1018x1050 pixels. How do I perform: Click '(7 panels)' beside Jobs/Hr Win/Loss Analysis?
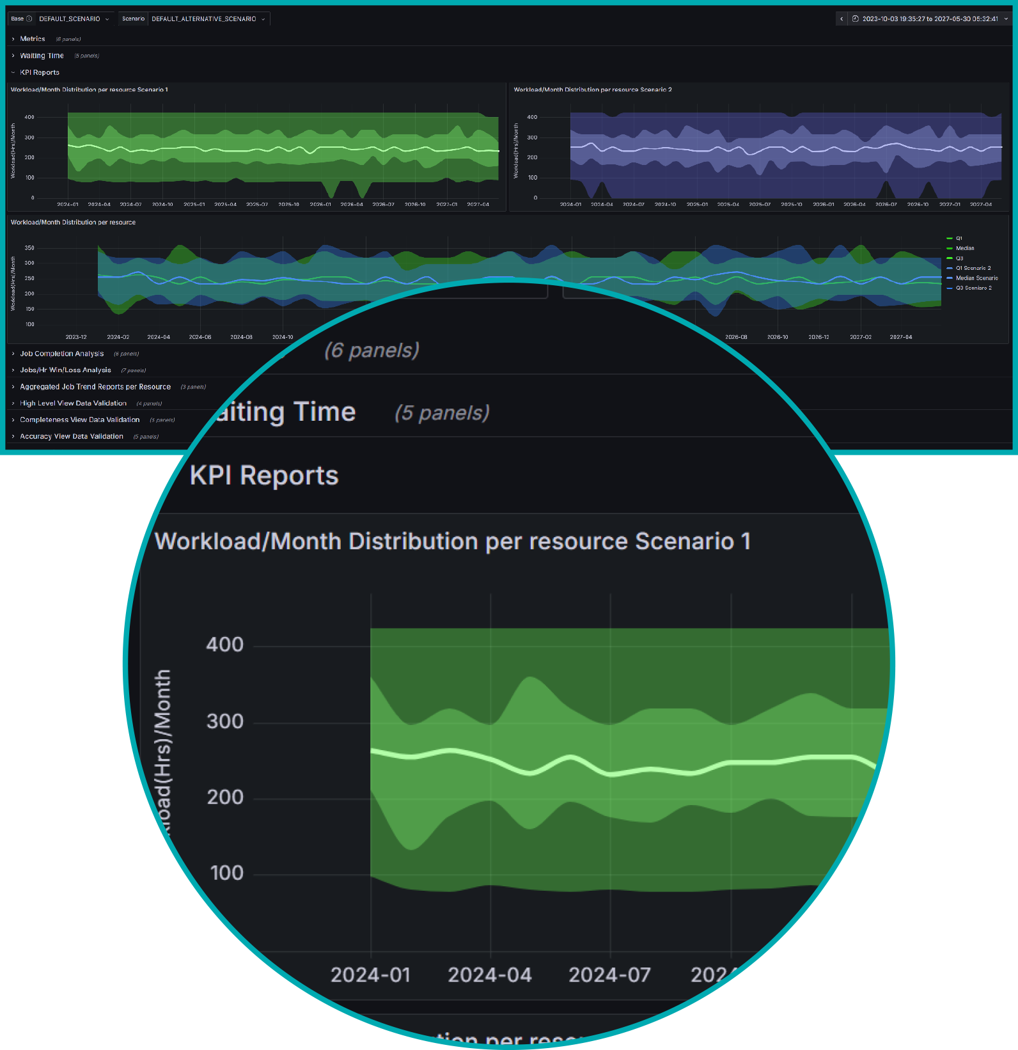click(134, 371)
